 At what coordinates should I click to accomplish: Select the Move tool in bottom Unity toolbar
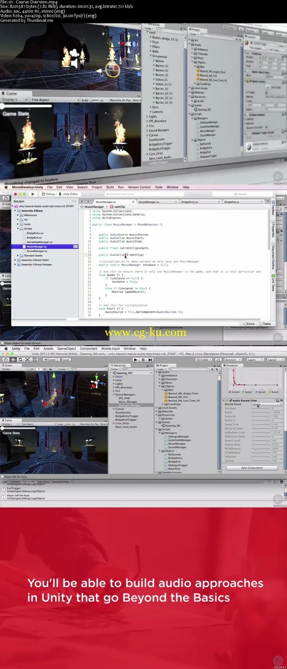(13, 360)
